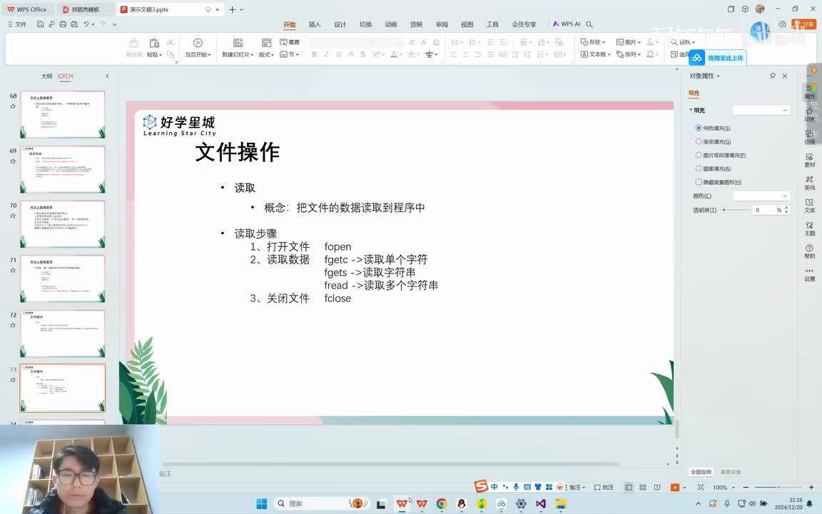This screenshot has height=514, width=822.
Task: Click the zoom slider in the status bar
Action: pos(773,488)
